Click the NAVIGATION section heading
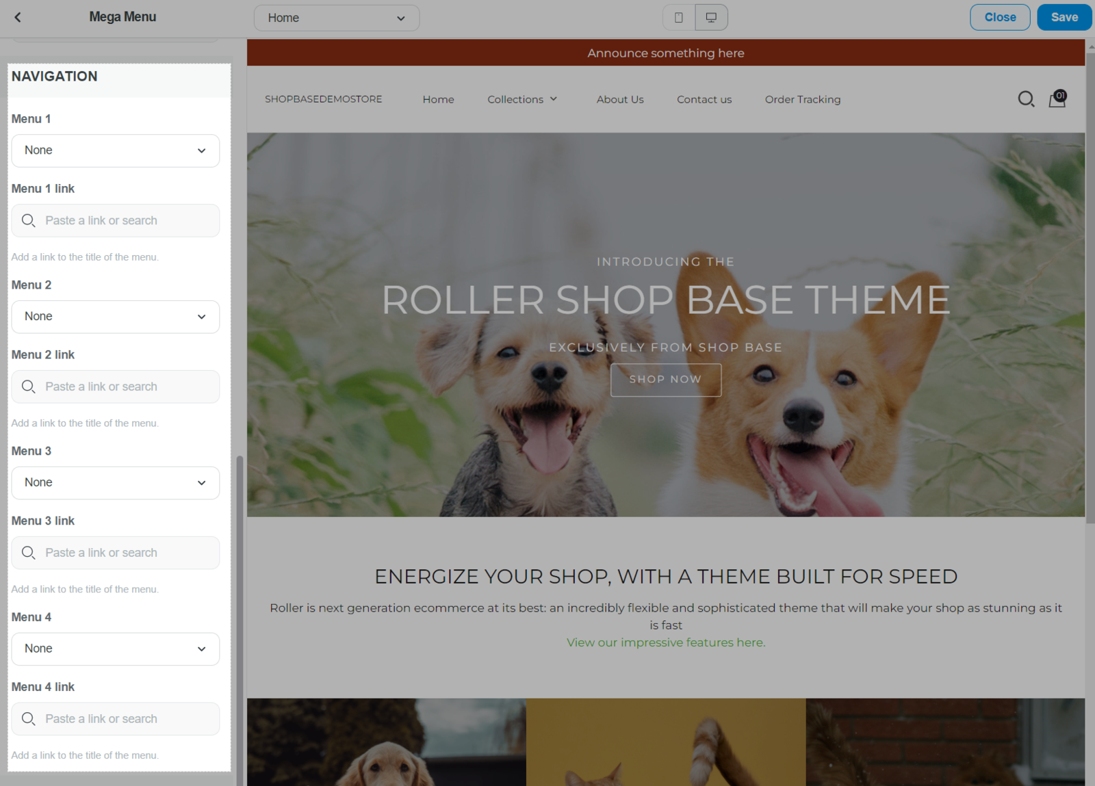The image size is (1095, 786). pyautogui.click(x=55, y=77)
